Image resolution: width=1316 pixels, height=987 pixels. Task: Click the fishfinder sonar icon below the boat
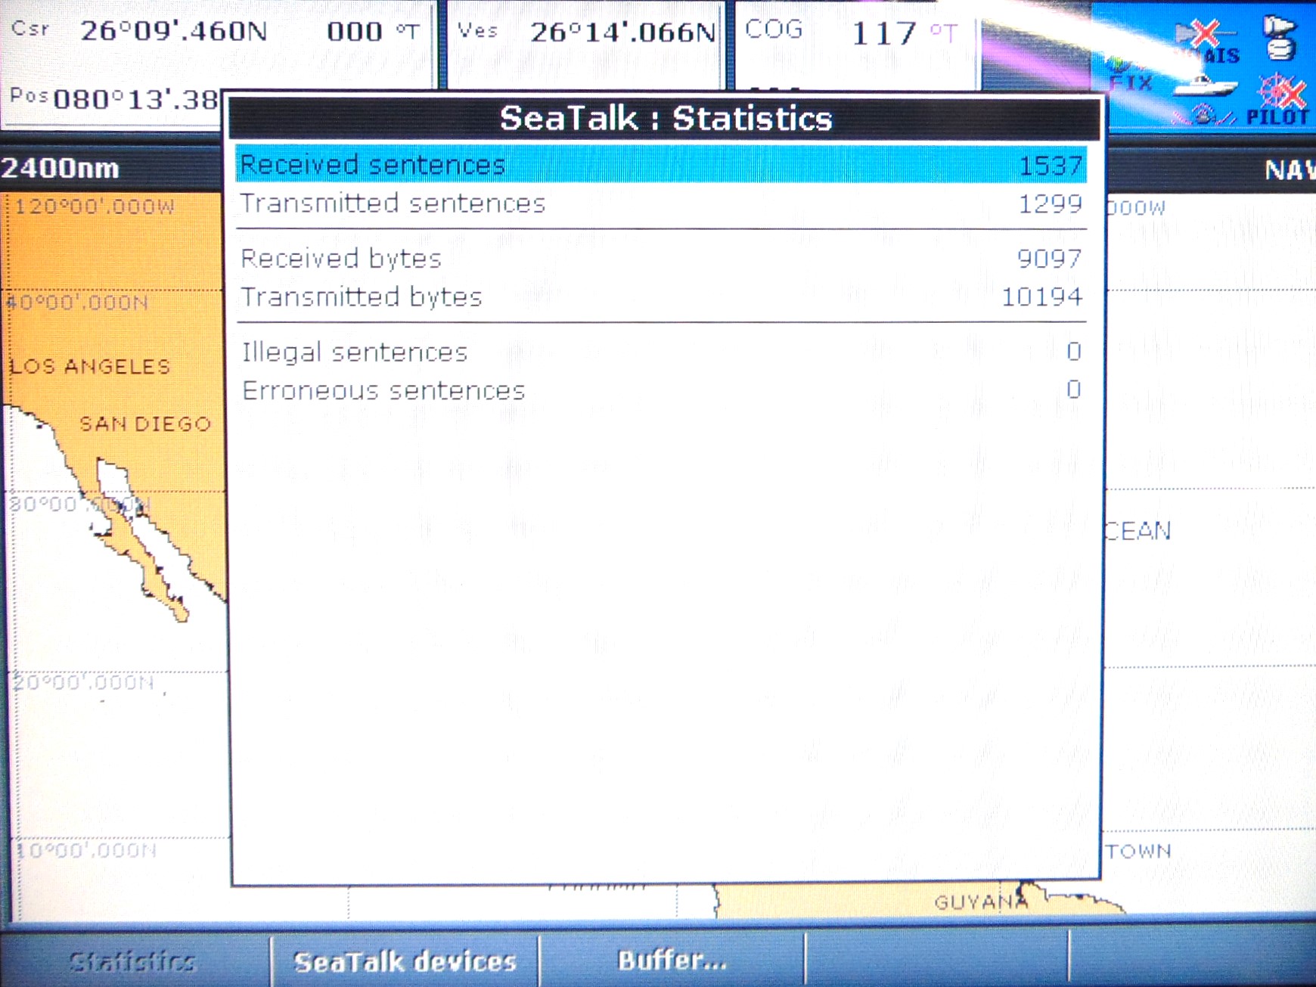click(1204, 115)
